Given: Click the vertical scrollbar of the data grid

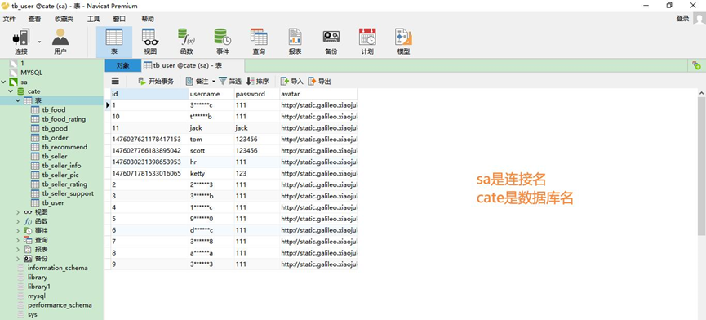Looking at the screenshot, I should tap(701, 165).
